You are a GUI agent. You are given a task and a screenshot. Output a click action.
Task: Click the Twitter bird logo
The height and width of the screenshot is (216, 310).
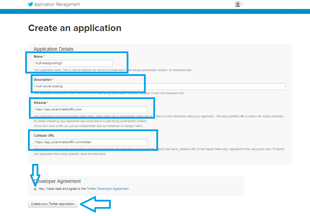tap(30, 4)
